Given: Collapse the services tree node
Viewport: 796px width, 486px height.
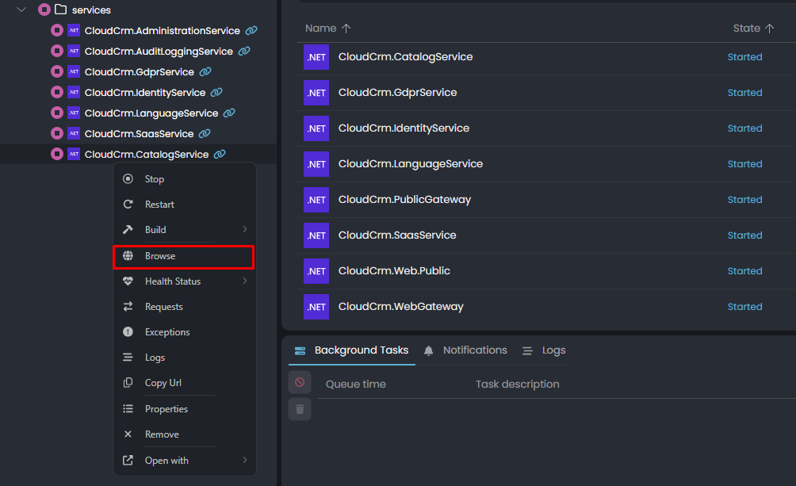Looking at the screenshot, I should [20, 10].
